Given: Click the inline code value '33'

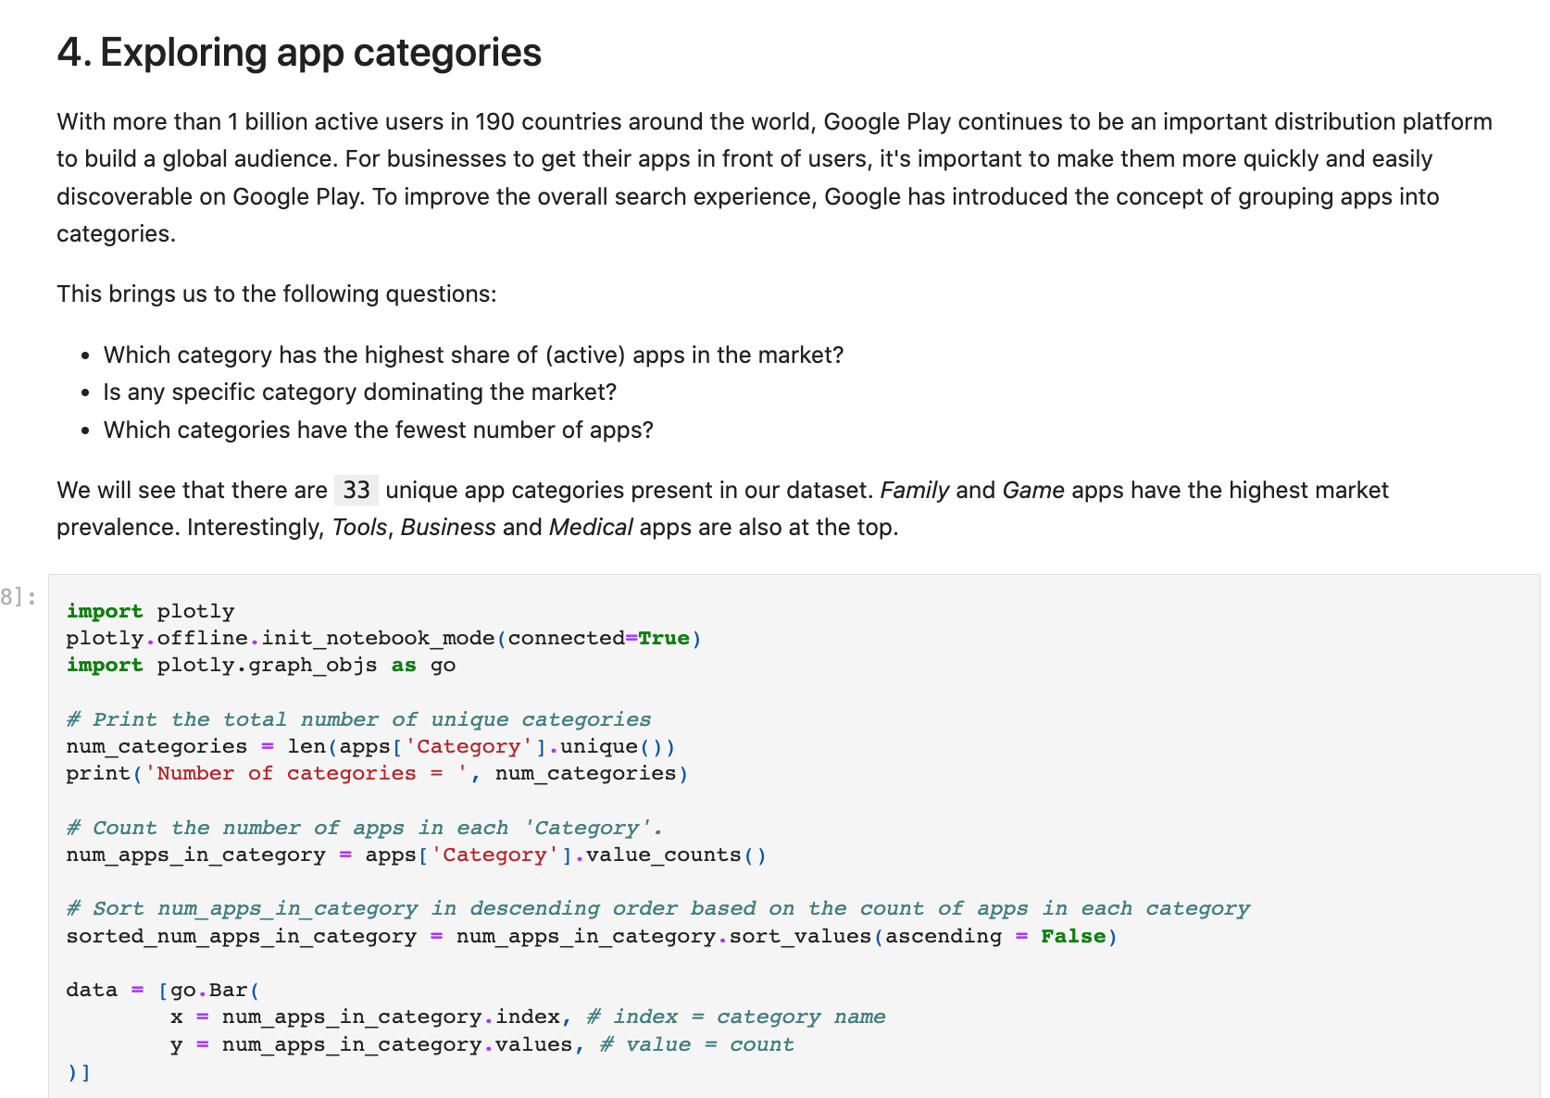Looking at the screenshot, I should click(x=356, y=491).
